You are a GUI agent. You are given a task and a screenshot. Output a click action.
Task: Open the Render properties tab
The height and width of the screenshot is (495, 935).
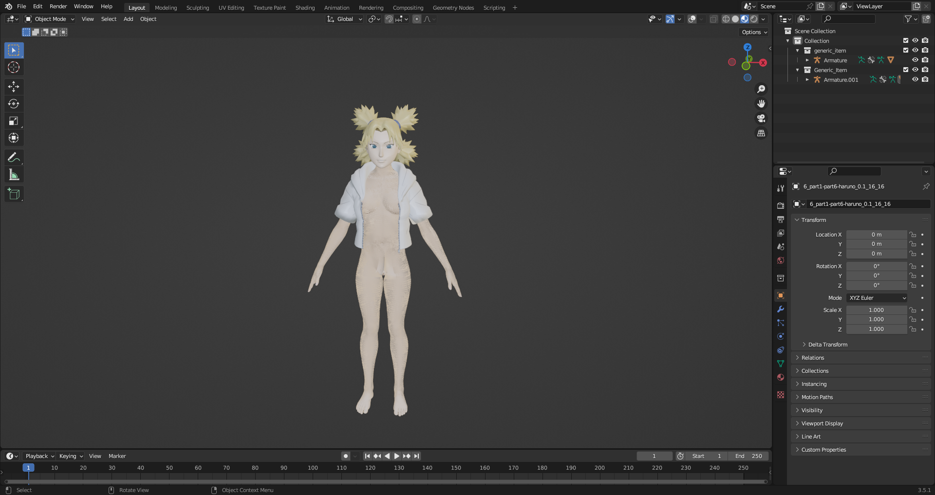(781, 206)
